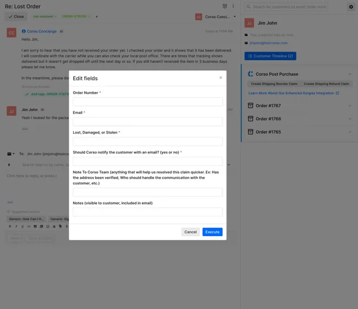
Task: Expand Order #1765
Action: coord(350,132)
